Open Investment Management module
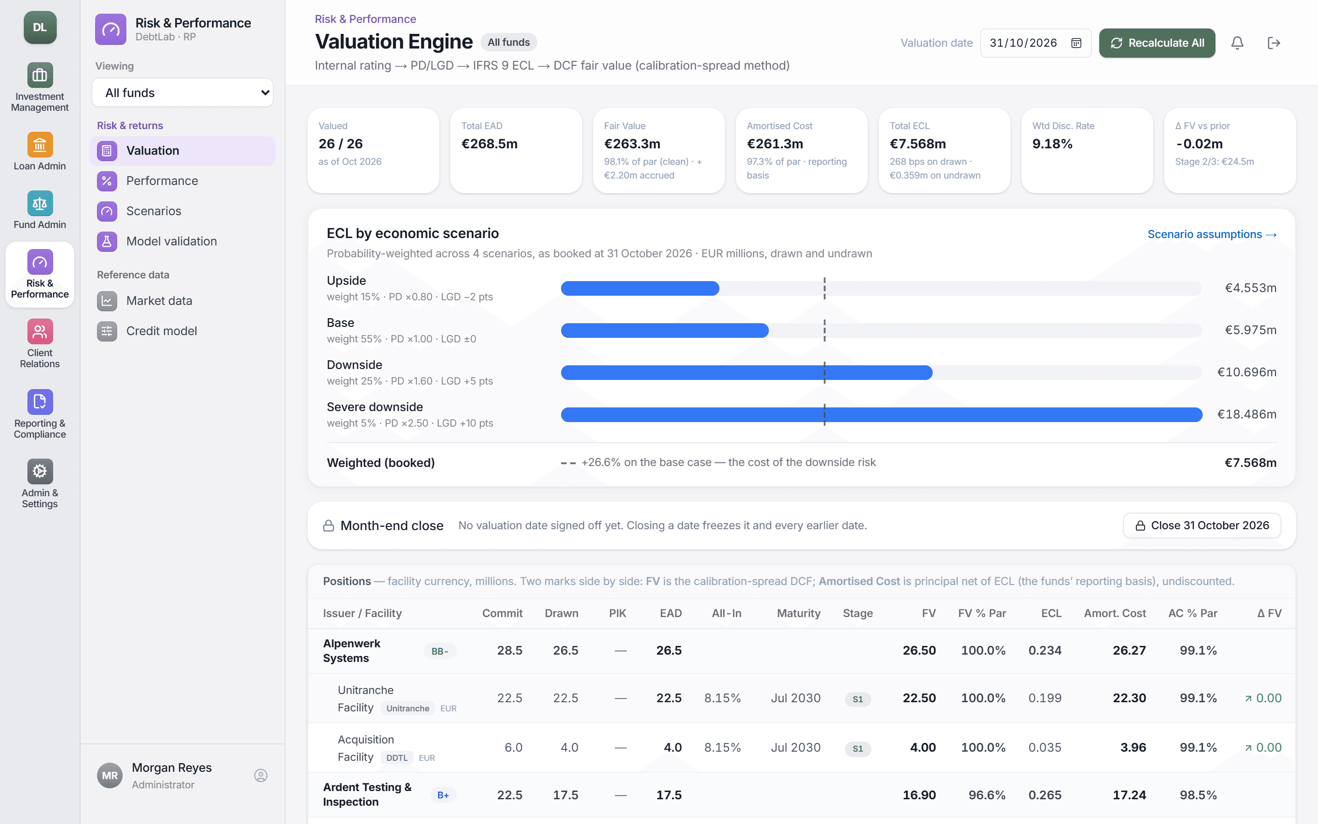This screenshot has height=824, width=1318. 40,87
